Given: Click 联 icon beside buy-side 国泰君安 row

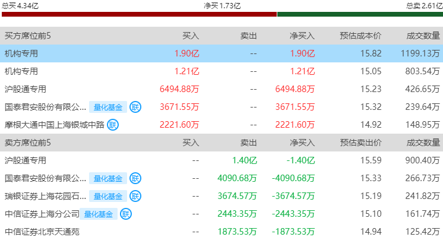Looking at the screenshot, I should pos(135,107).
